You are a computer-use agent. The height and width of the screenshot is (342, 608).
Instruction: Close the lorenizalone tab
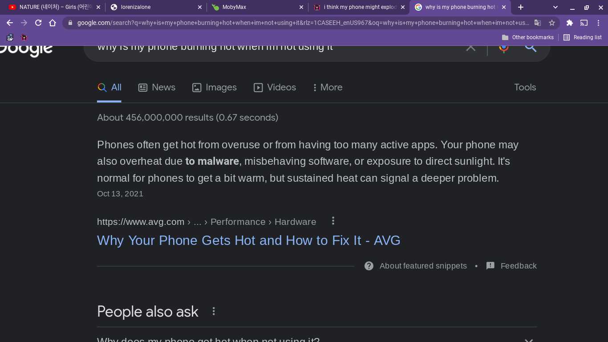[199, 7]
